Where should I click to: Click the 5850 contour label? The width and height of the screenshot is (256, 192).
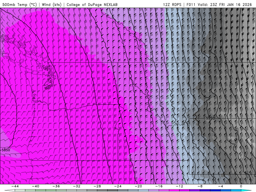click(6, 150)
